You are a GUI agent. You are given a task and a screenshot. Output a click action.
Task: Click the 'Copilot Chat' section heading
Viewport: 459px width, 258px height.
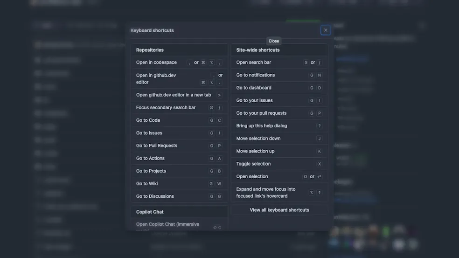tap(150, 212)
